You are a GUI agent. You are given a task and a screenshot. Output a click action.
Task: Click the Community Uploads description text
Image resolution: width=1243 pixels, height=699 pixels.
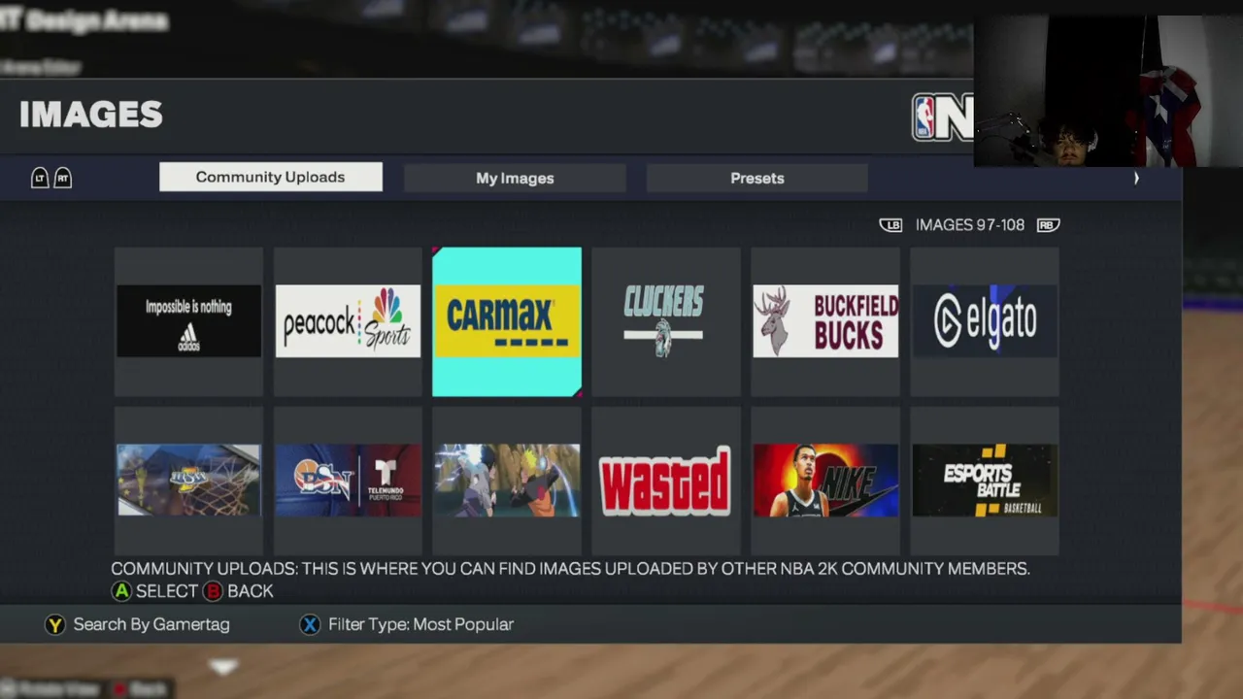point(570,569)
